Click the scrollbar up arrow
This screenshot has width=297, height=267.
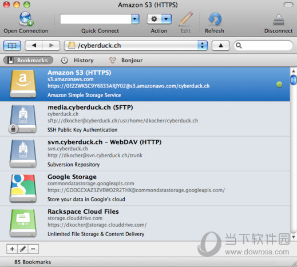294,71
